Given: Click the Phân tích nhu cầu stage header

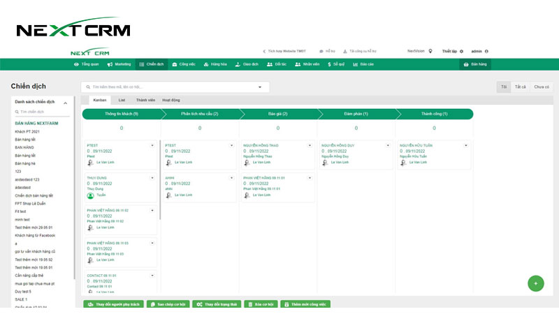Looking at the screenshot, I should tap(200, 114).
